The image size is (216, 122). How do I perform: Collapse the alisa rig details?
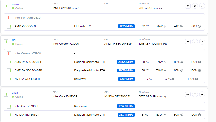click(x=202, y=95)
